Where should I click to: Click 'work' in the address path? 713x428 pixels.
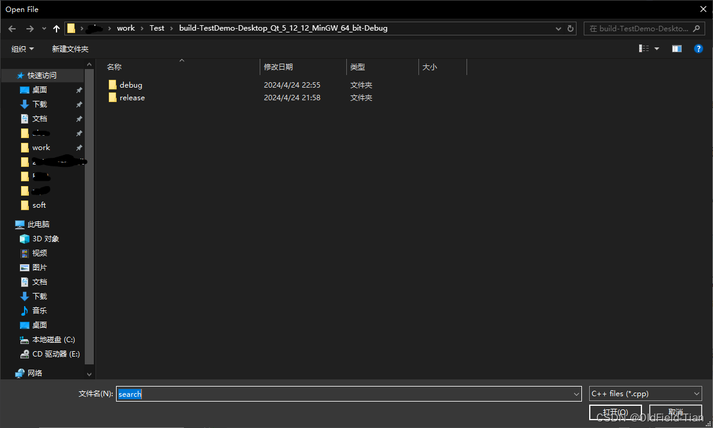126,28
